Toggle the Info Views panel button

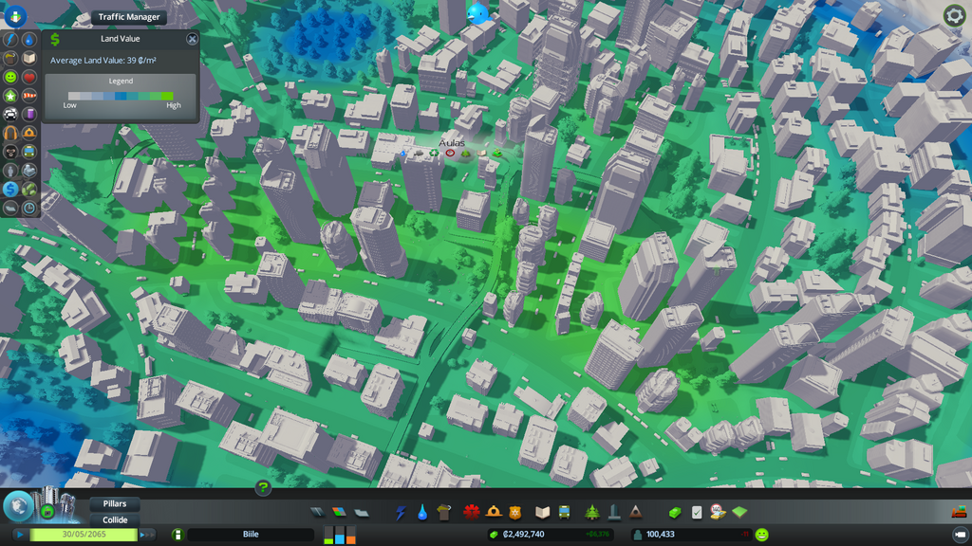tap(15, 16)
